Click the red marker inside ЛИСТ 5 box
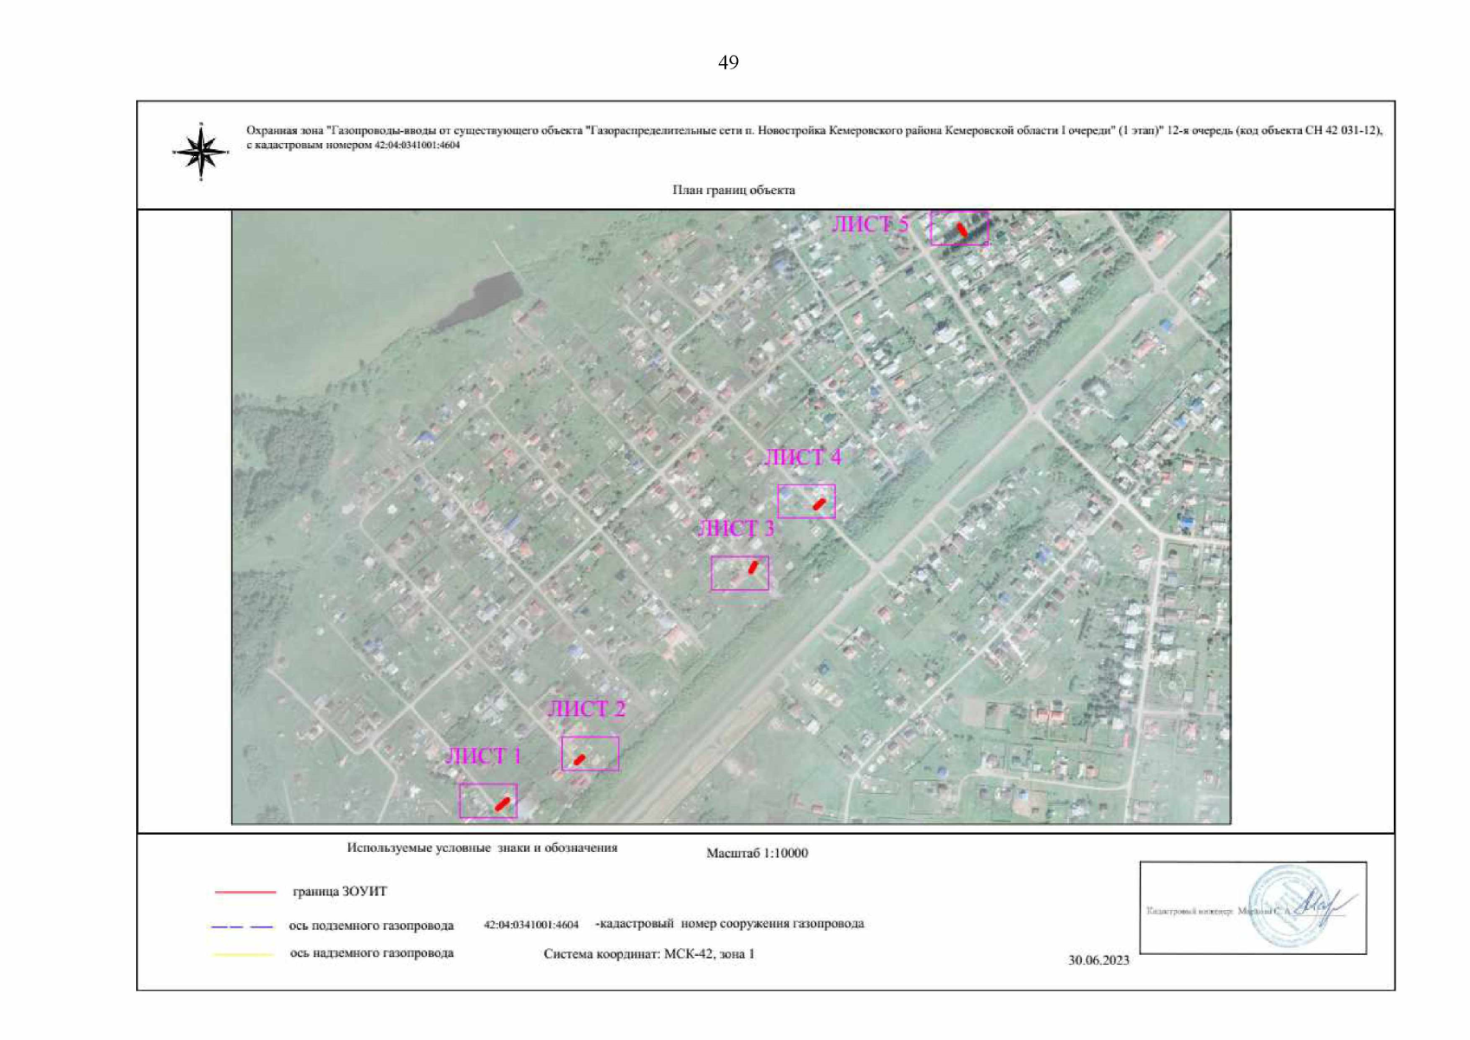The height and width of the screenshot is (1040, 1470). pos(962,231)
